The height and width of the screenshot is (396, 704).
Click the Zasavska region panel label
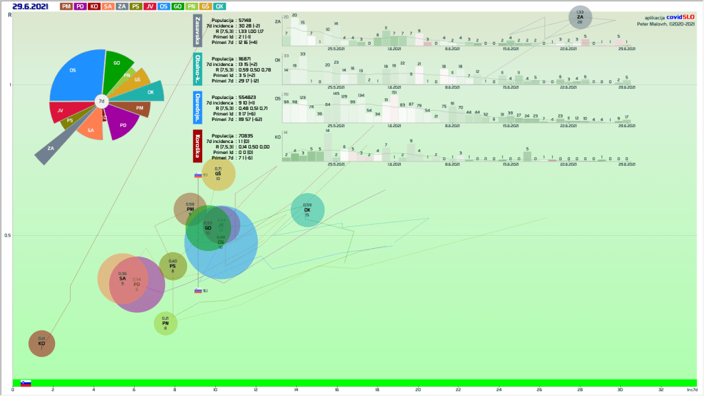coord(198,31)
